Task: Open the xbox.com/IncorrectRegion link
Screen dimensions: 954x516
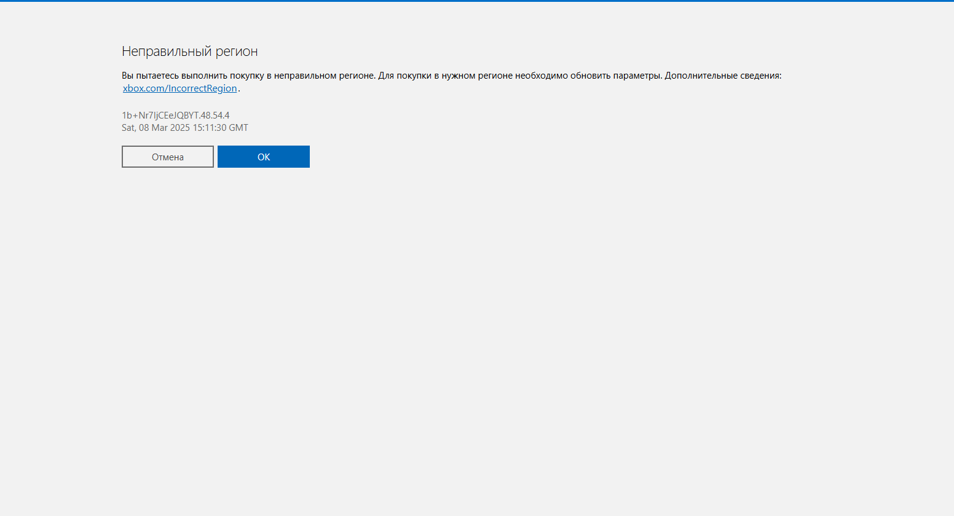Action: (x=180, y=88)
